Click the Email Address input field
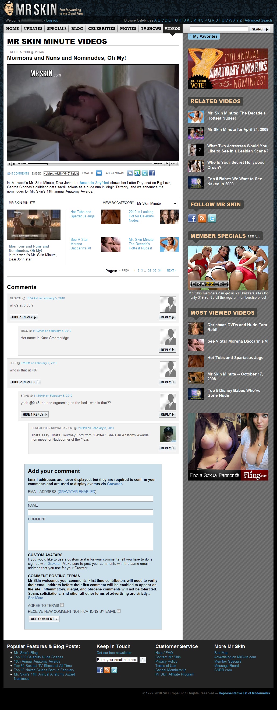The image size is (277, 710). coord(91,499)
